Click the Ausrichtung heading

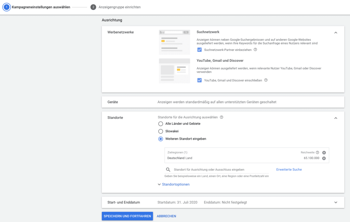coord(112,20)
